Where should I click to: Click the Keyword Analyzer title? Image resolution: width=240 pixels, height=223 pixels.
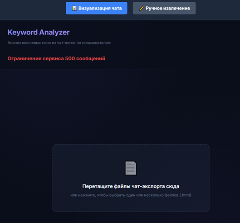tap(39, 33)
